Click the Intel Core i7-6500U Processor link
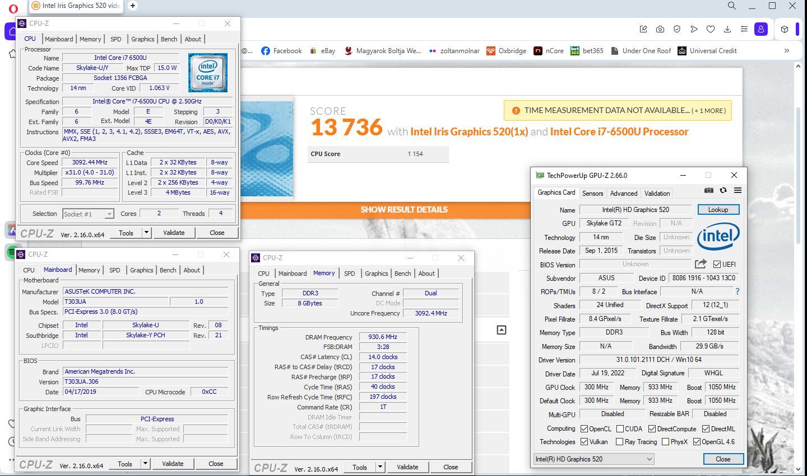The height and width of the screenshot is (476, 807). pos(619,131)
